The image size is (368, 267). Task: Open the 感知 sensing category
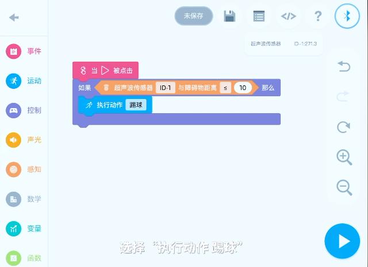(x=24, y=169)
